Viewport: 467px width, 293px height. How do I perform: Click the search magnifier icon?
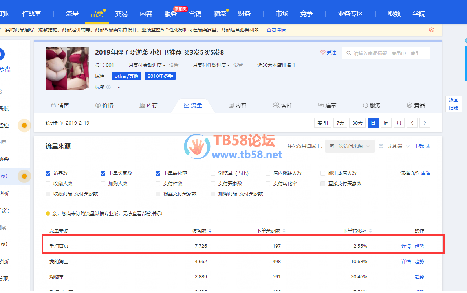(348, 53)
